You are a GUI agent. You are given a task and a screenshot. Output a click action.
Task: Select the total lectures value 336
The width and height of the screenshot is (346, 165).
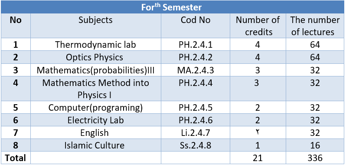(315, 158)
